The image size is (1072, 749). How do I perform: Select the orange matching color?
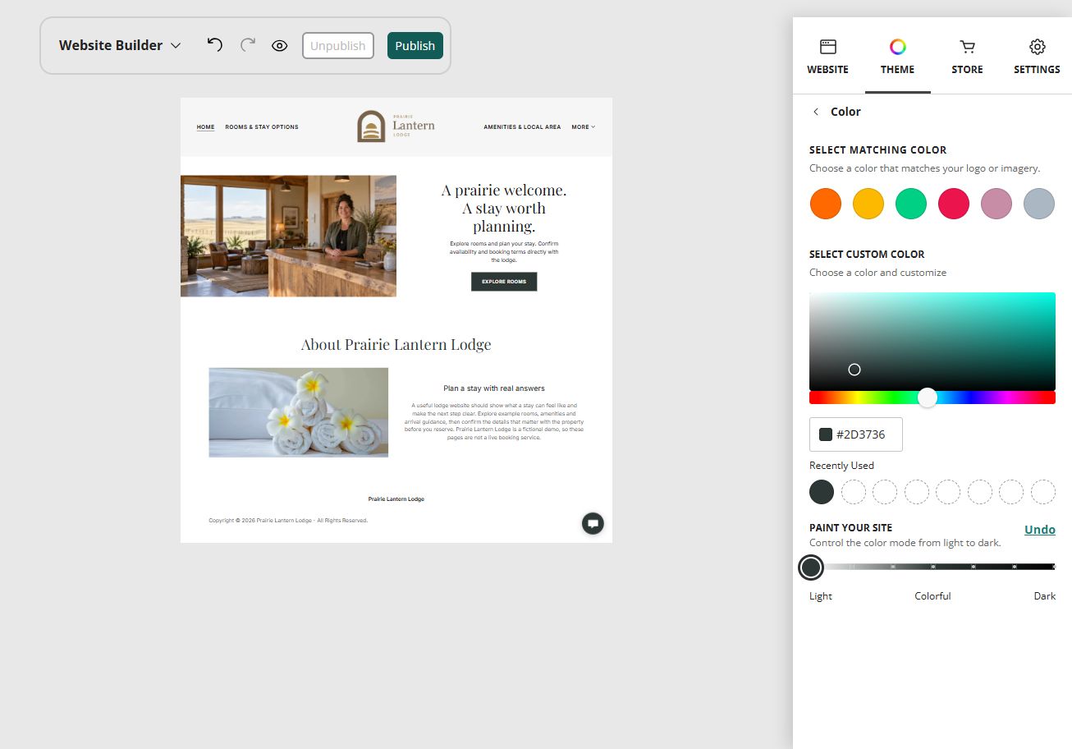pyautogui.click(x=826, y=204)
